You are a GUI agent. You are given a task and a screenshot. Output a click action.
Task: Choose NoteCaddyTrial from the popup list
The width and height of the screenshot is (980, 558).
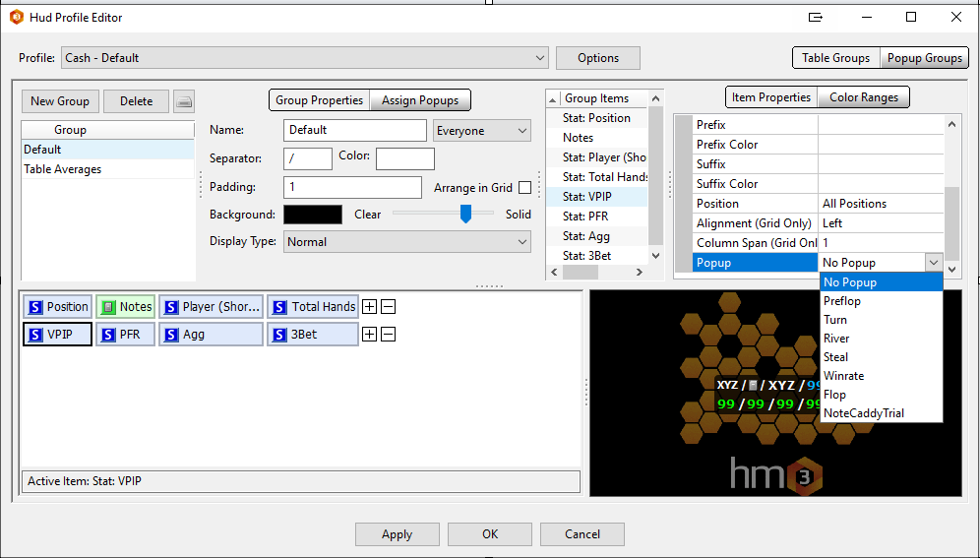click(881, 413)
